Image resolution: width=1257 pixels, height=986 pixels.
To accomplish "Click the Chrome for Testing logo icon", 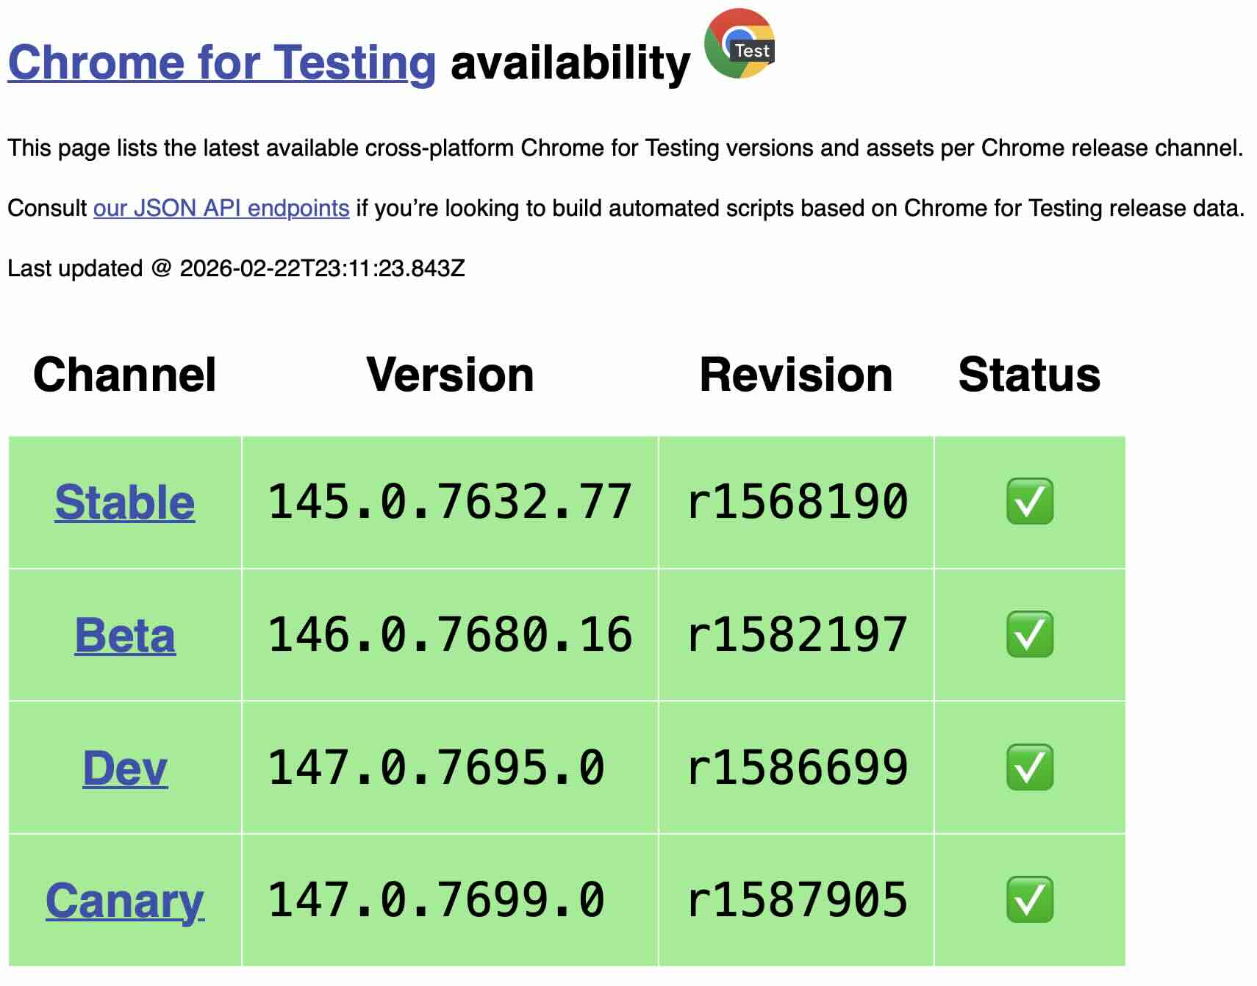I will click(x=739, y=44).
